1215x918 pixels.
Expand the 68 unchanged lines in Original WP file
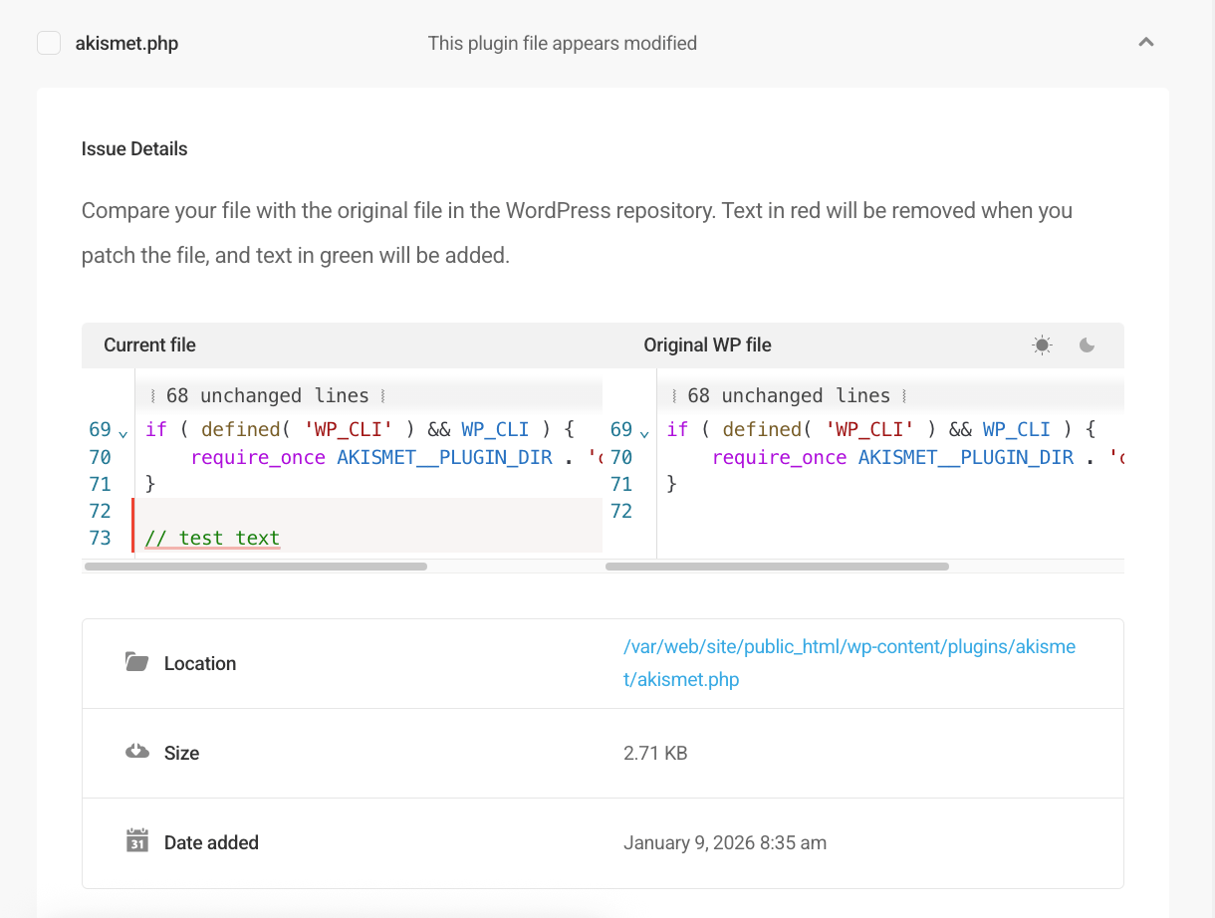point(790,395)
